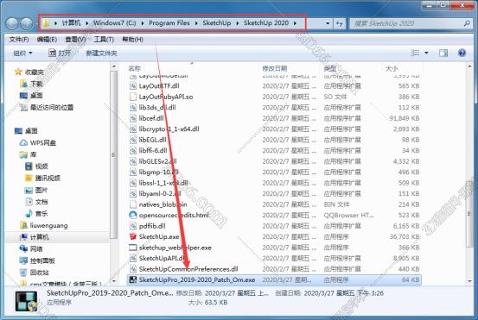
Task: Open the address bar history dropdown
Action: tap(328, 23)
